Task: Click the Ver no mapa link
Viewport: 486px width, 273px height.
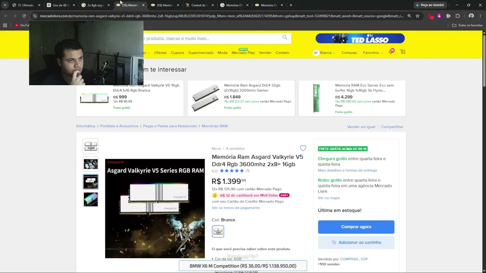Action: tap(329, 198)
